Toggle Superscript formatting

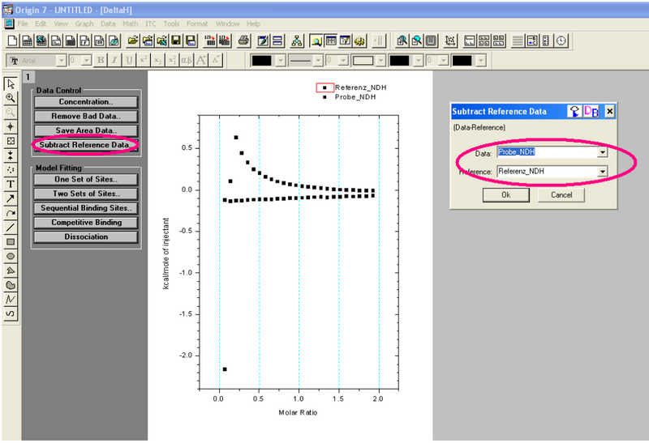click(144, 60)
